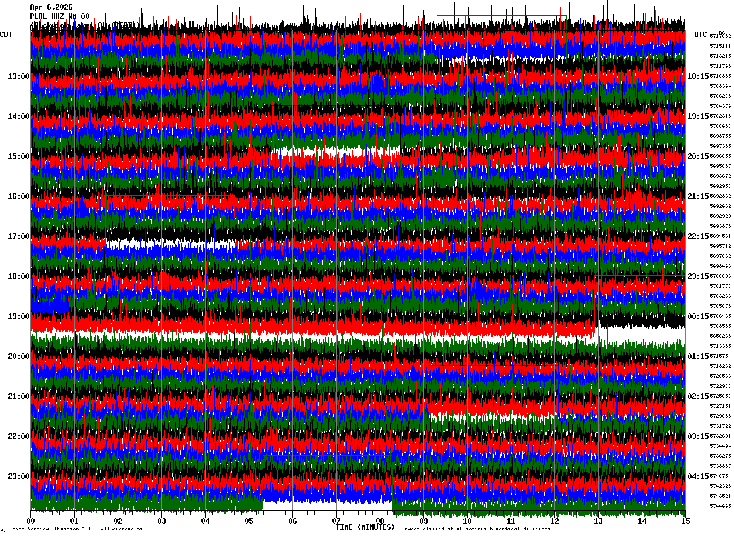The height and width of the screenshot is (537, 734).
Task: Click the trace value '5698463'
Action: pyautogui.click(x=720, y=266)
